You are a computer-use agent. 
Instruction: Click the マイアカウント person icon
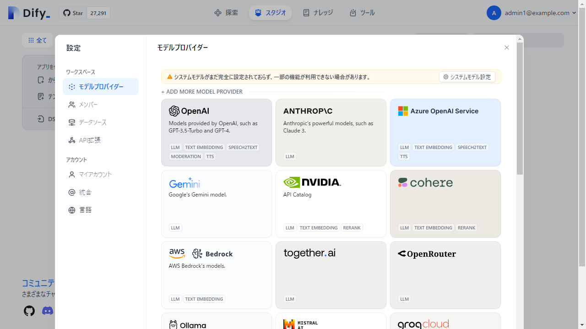72,175
